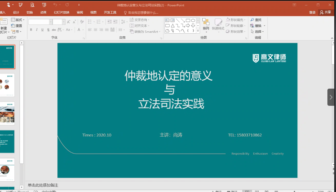The height and width of the screenshot is (192, 336).
Task: Increase list indent level icon
Action: 115,22
